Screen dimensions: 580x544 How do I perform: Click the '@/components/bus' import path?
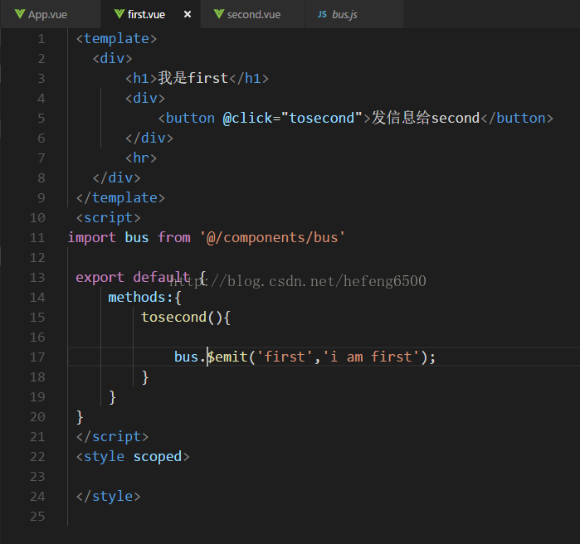coord(272,238)
